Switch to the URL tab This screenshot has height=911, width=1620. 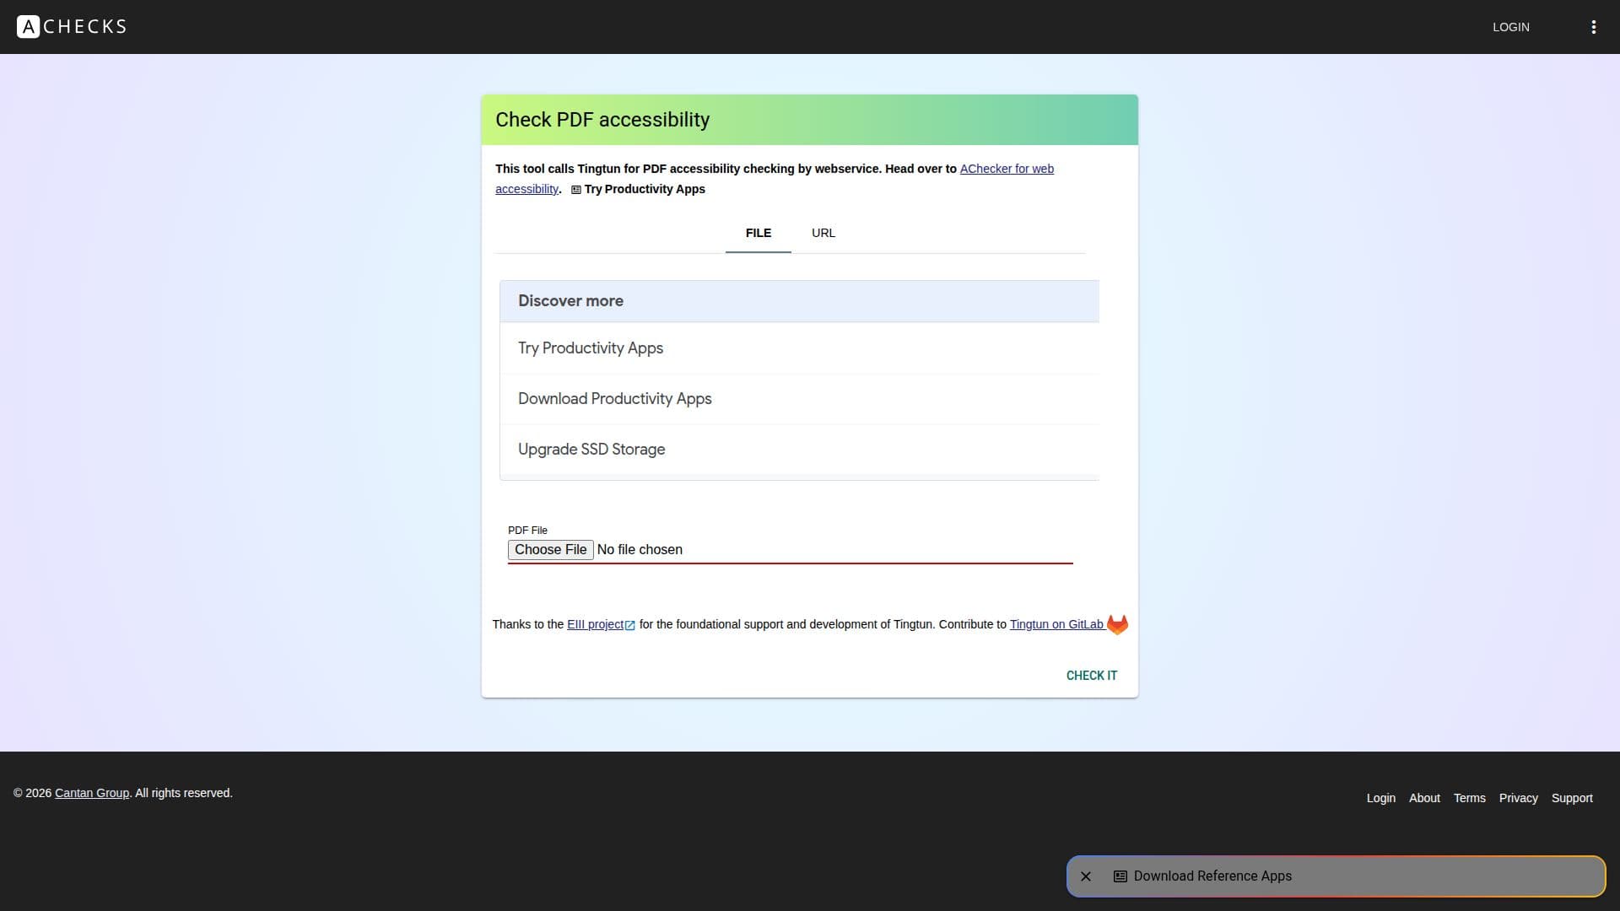click(823, 233)
